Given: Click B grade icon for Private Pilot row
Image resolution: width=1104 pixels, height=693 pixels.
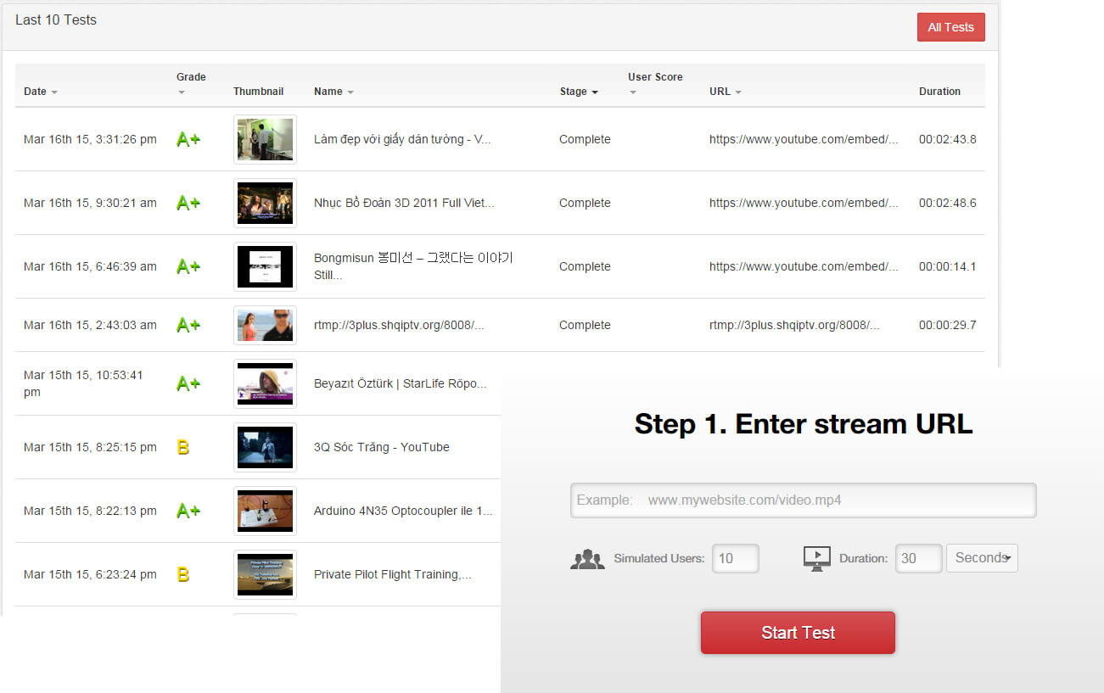Looking at the screenshot, I should 182,574.
